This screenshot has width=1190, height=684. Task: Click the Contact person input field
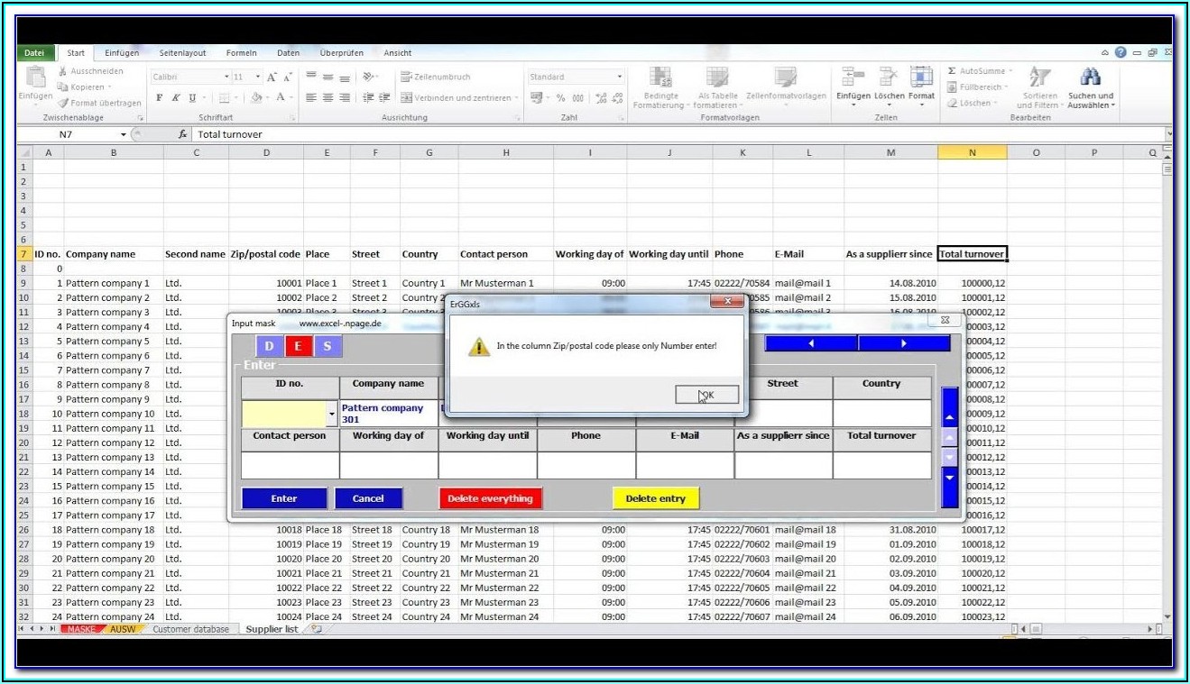(290, 465)
